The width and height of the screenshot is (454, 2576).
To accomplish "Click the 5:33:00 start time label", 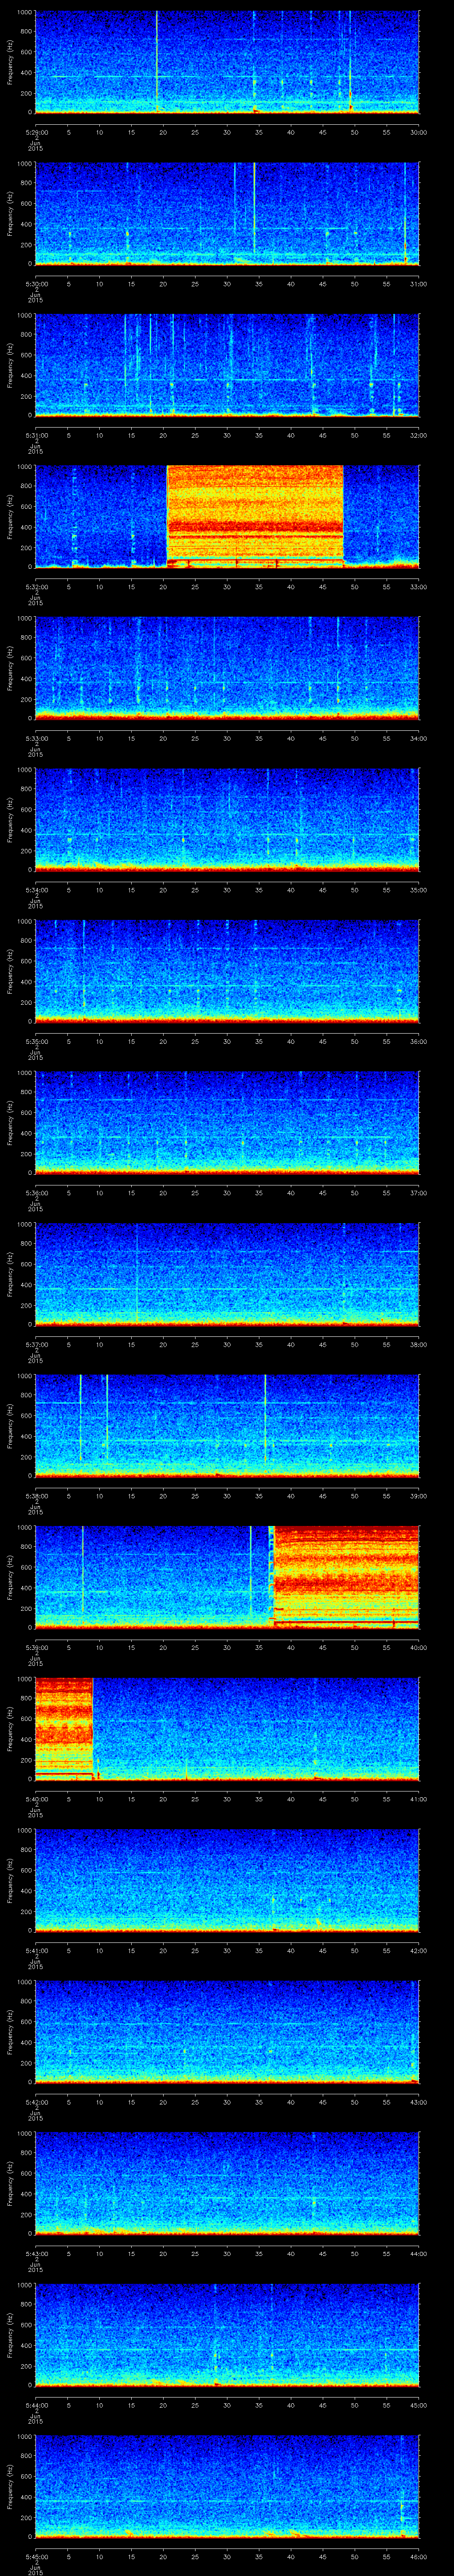I will (36, 738).
